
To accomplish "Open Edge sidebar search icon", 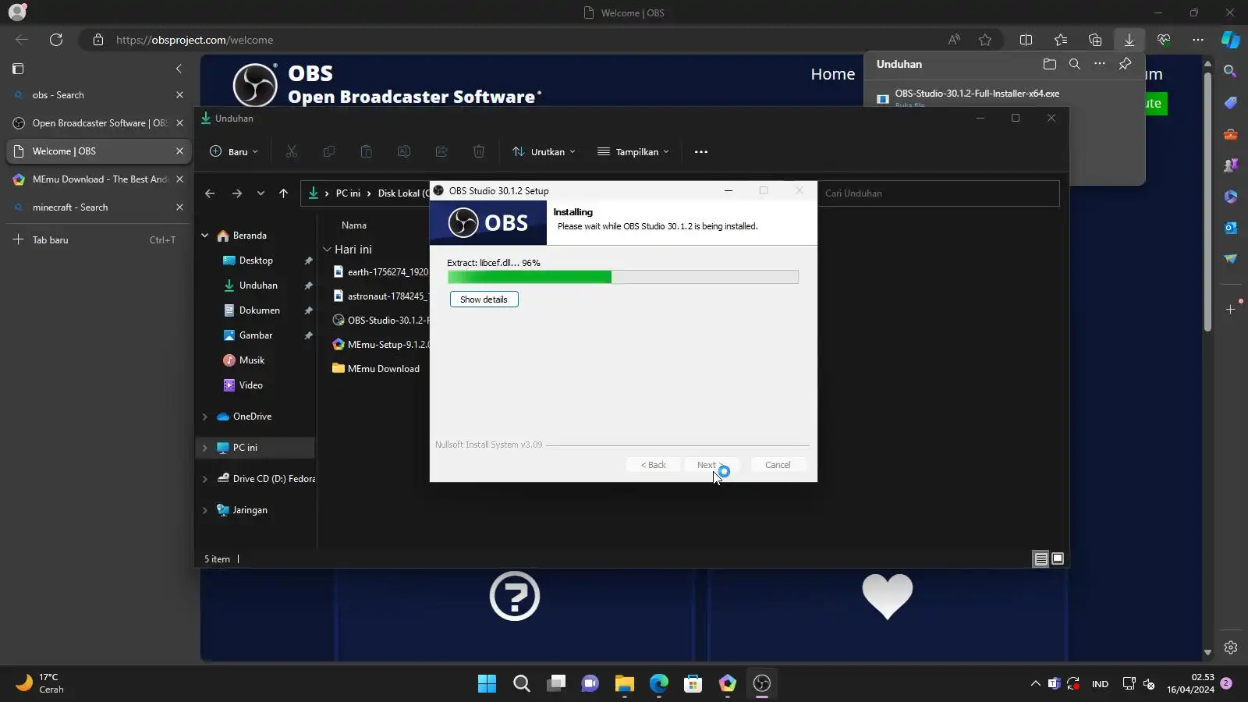I will pyautogui.click(x=1231, y=71).
